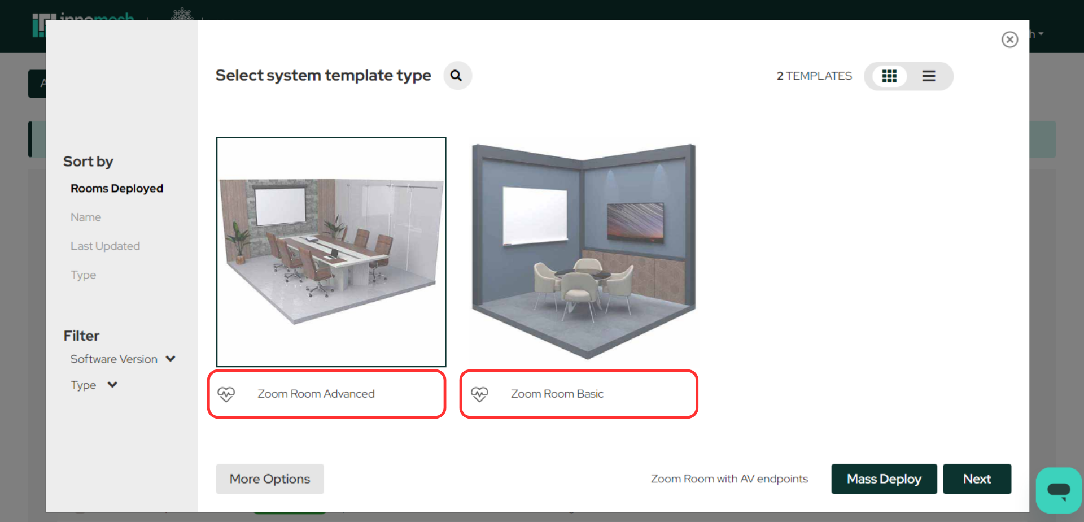
Task: Click the Zoom Room Advanced label
Action: coord(316,394)
